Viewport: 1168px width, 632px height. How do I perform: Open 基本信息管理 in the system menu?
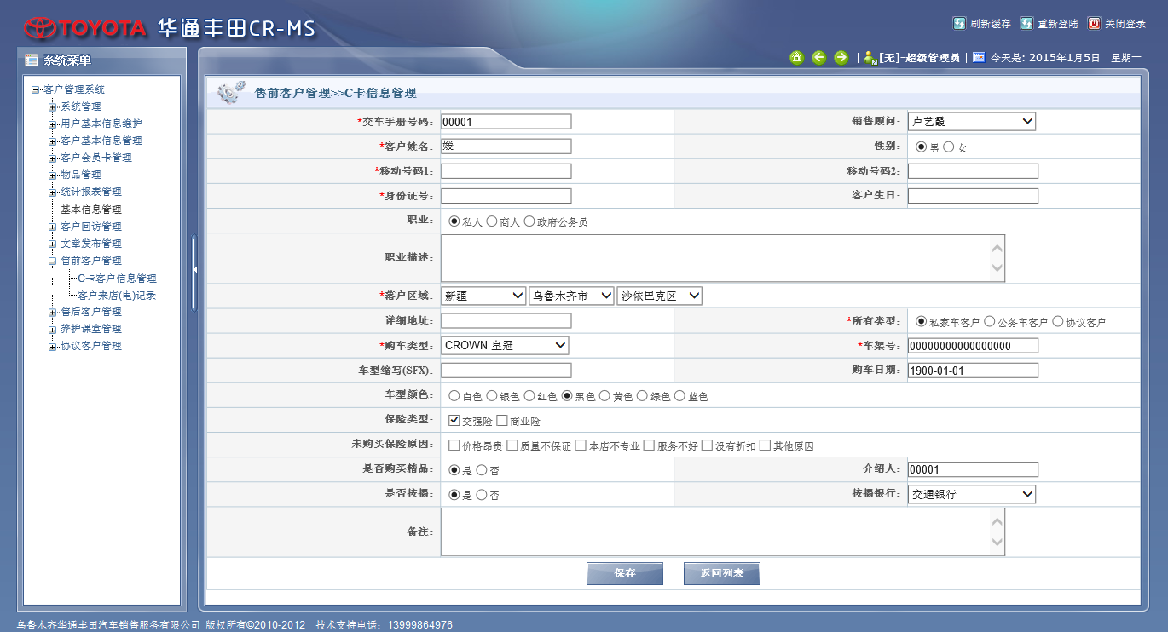tap(90, 210)
